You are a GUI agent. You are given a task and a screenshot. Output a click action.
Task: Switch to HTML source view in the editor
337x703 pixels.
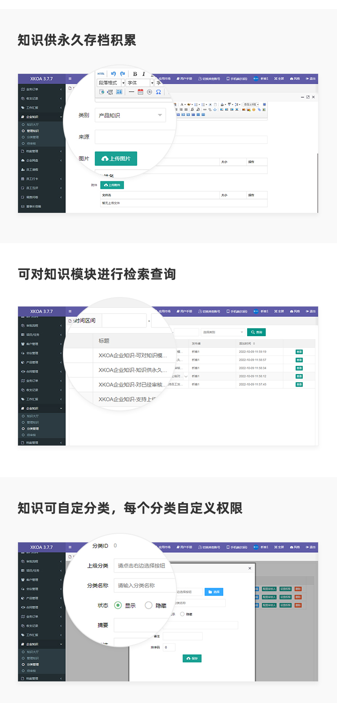[x=101, y=74]
